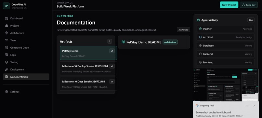Click the Documentation page heading
262x118 pixels.
point(76,22)
